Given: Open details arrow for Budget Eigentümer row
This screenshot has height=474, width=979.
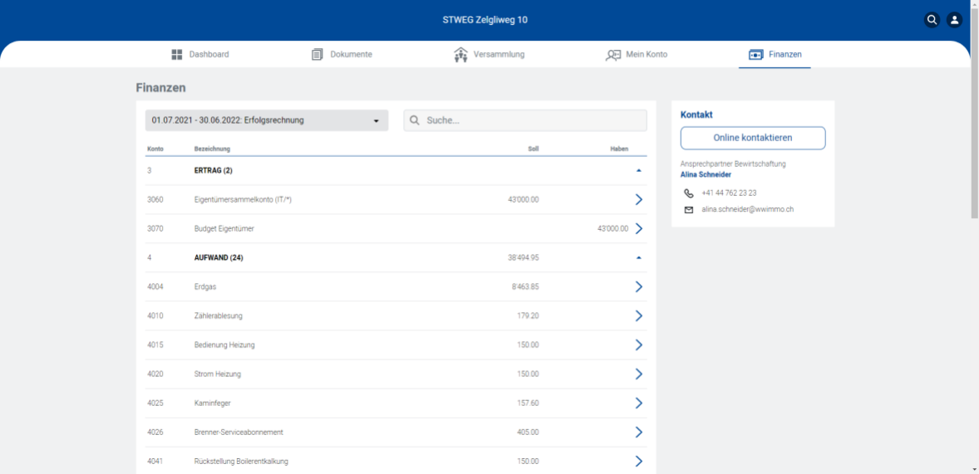Looking at the screenshot, I should point(639,228).
